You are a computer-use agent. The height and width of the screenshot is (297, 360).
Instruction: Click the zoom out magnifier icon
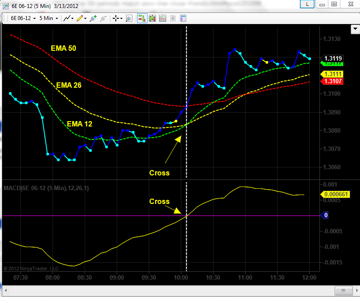[x=103, y=18]
